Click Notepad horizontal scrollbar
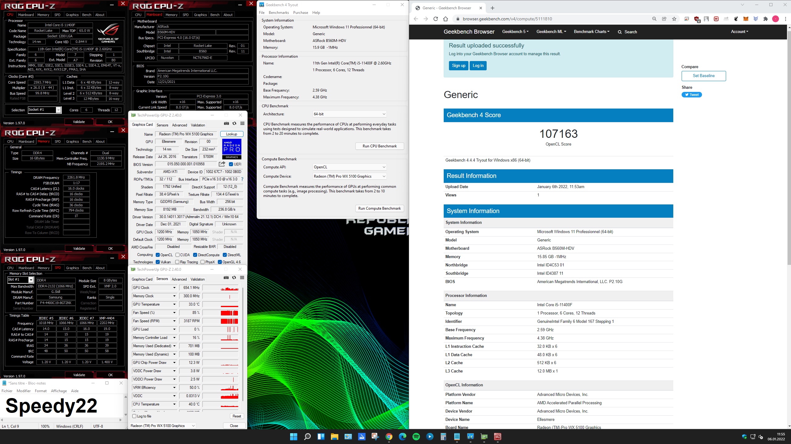Image resolution: width=791 pixels, height=444 pixels. pos(61,420)
